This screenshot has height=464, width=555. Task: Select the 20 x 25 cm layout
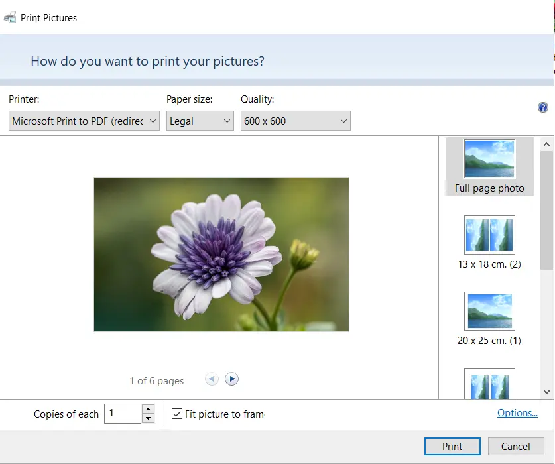click(489, 311)
